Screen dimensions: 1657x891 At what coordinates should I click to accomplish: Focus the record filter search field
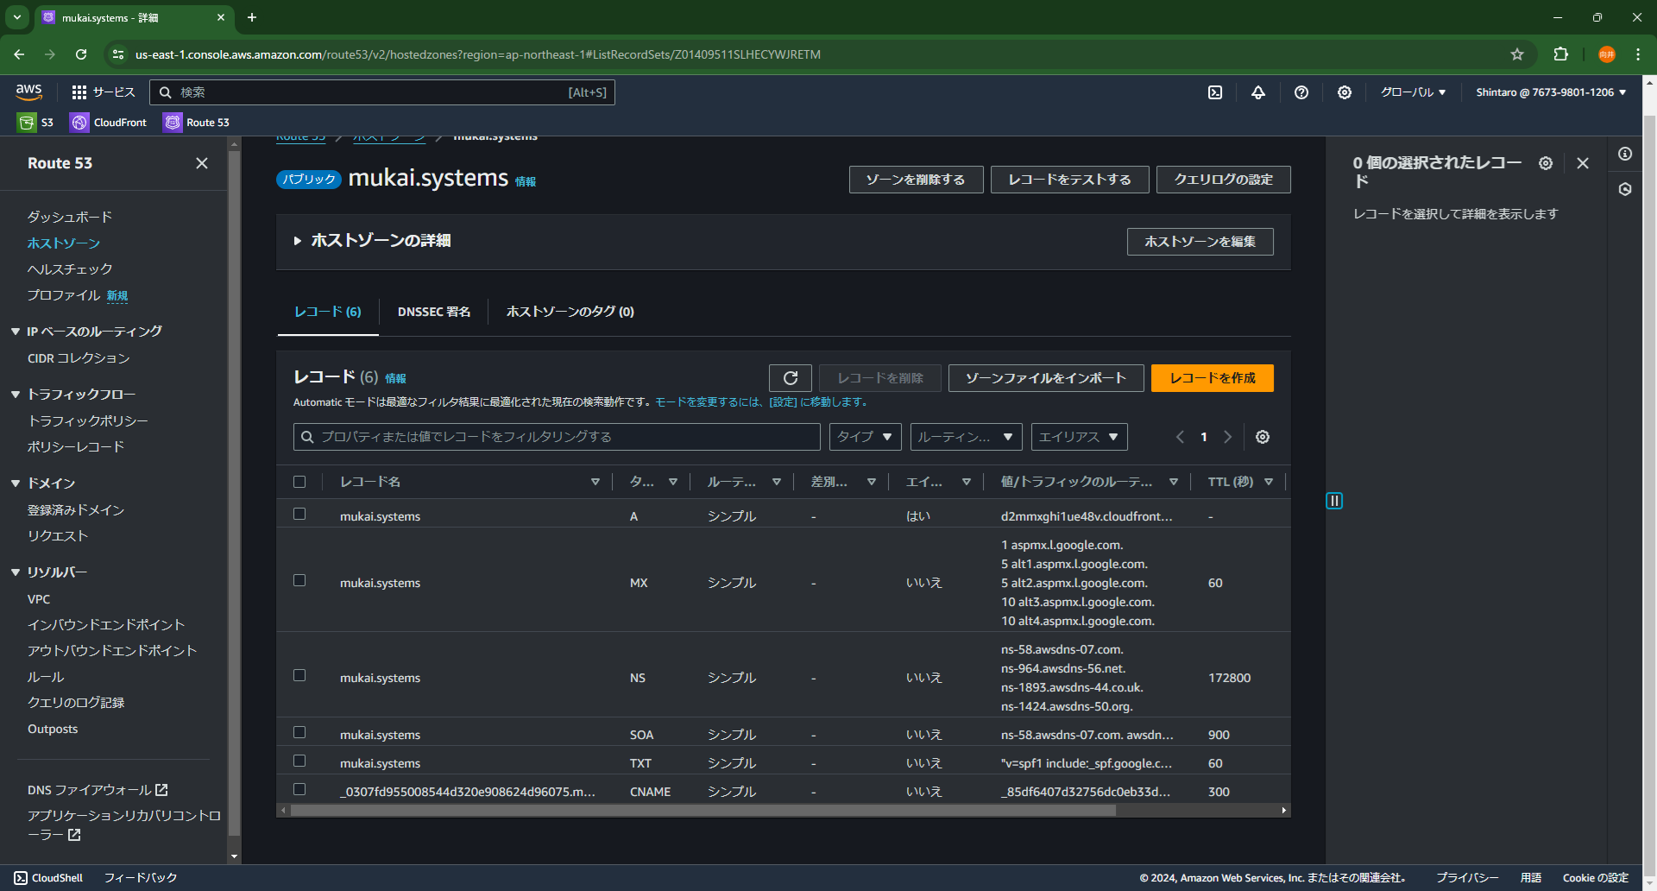pyautogui.click(x=557, y=437)
